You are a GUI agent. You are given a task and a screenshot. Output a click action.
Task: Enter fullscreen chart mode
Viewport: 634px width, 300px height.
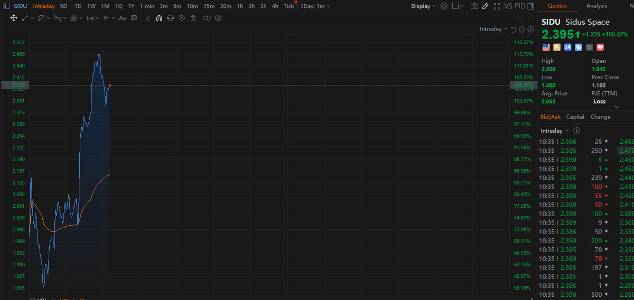(x=496, y=6)
